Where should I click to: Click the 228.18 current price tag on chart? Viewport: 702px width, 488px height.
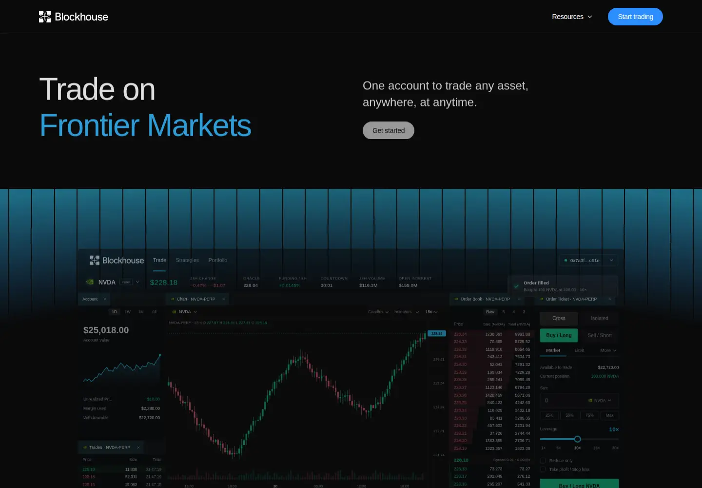(x=437, y=333)
